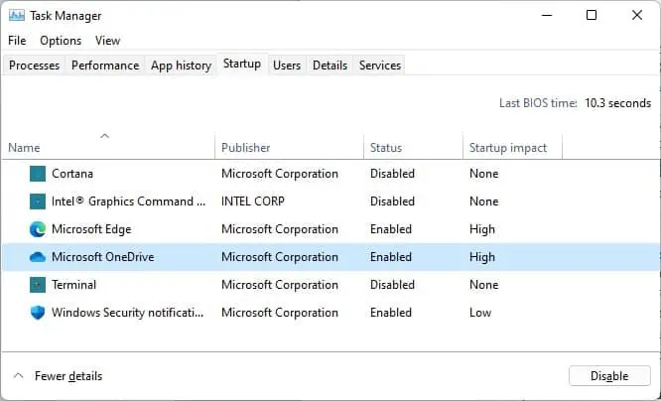Switch to the App history tab
The height and width of the screenshot is (401, 661).
coord(181,66)
